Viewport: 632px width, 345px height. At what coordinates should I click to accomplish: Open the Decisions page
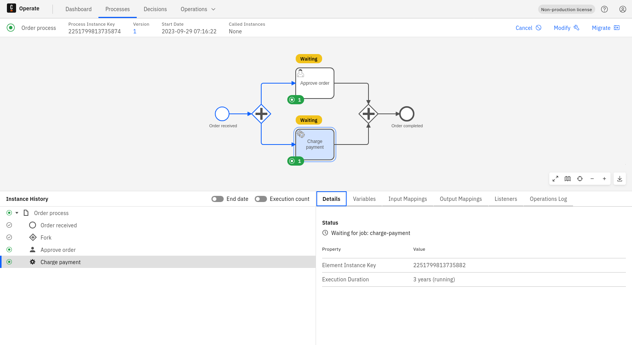click(x=155, y=9)
